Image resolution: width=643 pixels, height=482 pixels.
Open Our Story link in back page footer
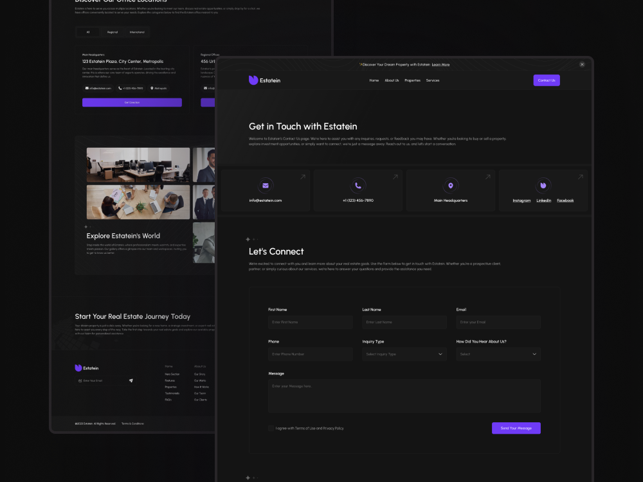[x=200, y=374]
